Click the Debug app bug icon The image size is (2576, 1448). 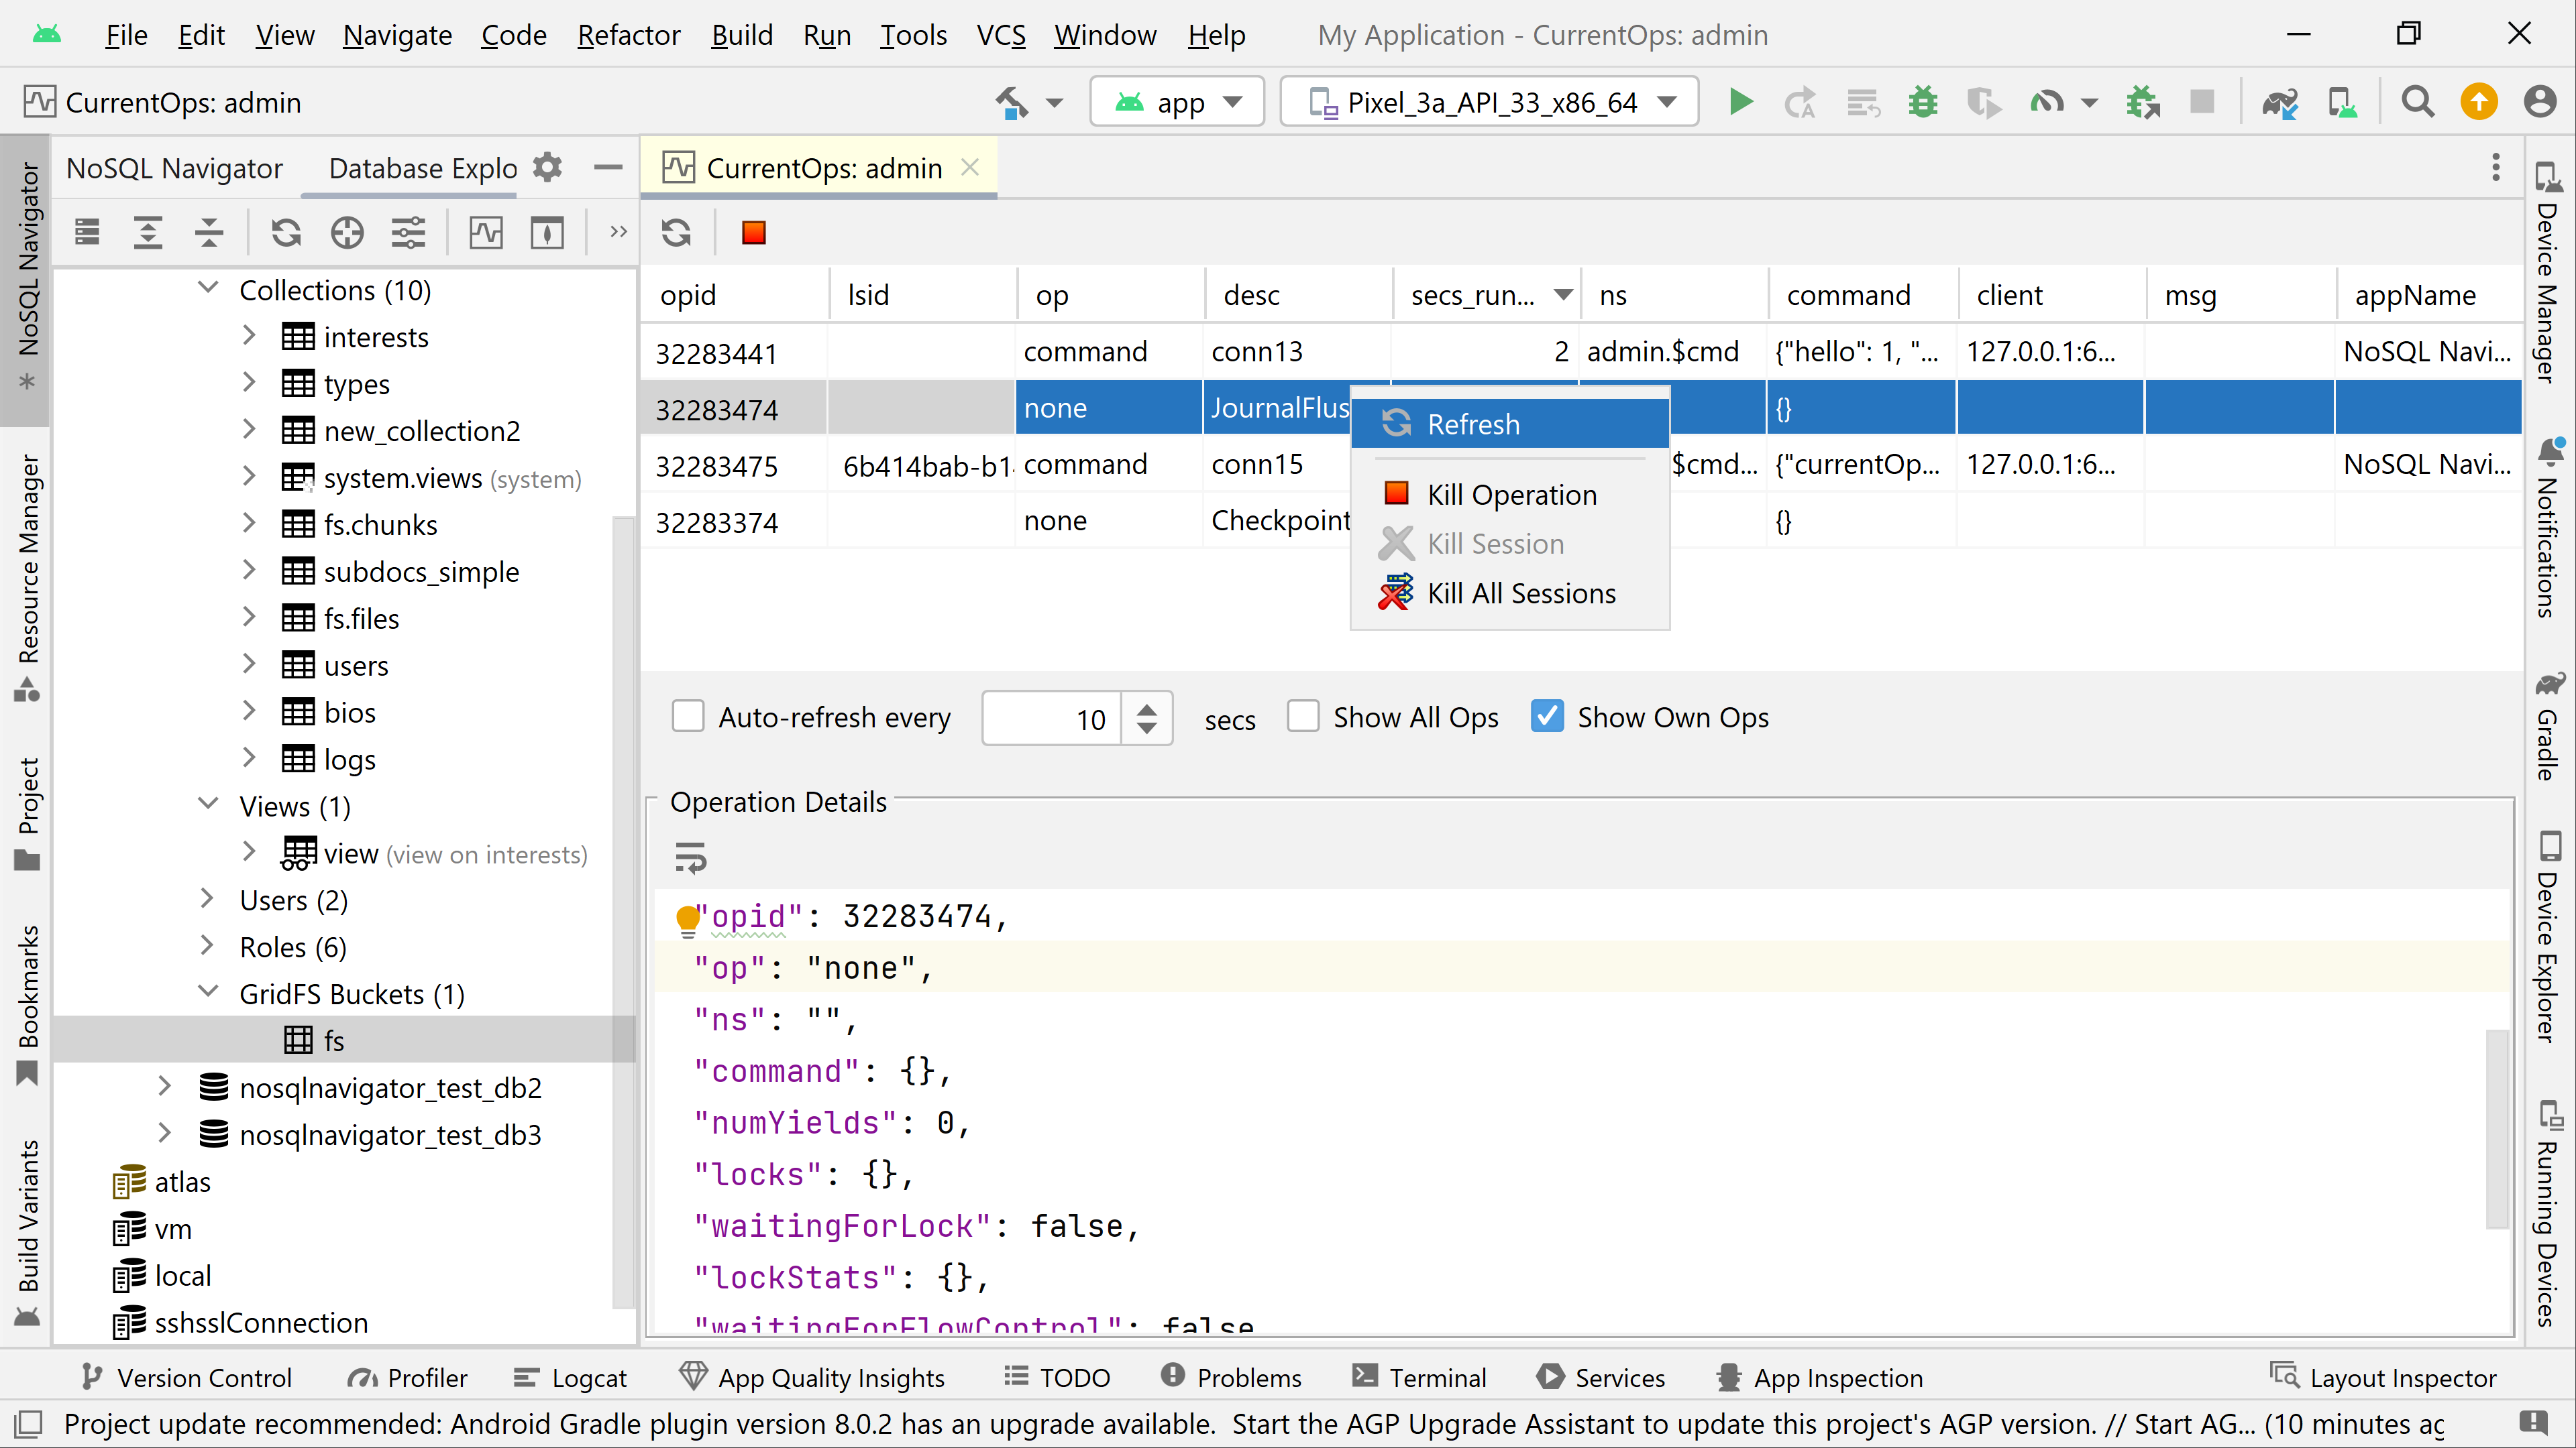pyautogui.click(x=1922, y=102)
